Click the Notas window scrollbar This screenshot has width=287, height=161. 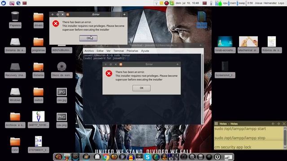pyautogui.click(x=285, y=138)
